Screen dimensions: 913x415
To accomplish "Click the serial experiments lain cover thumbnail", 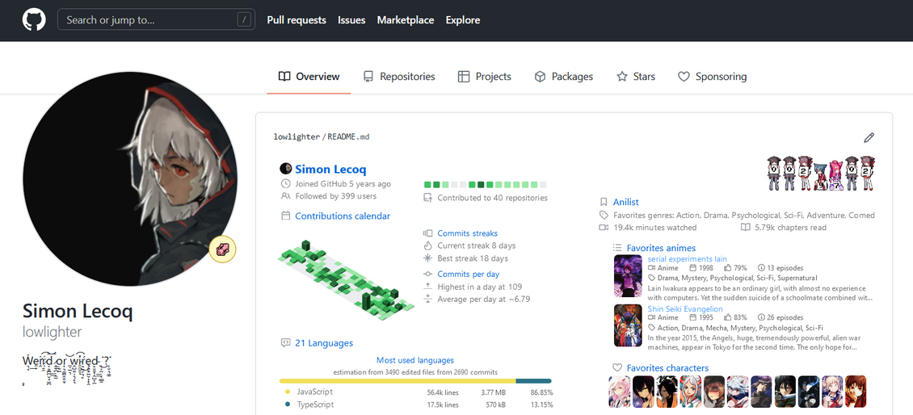I will 628,276.
